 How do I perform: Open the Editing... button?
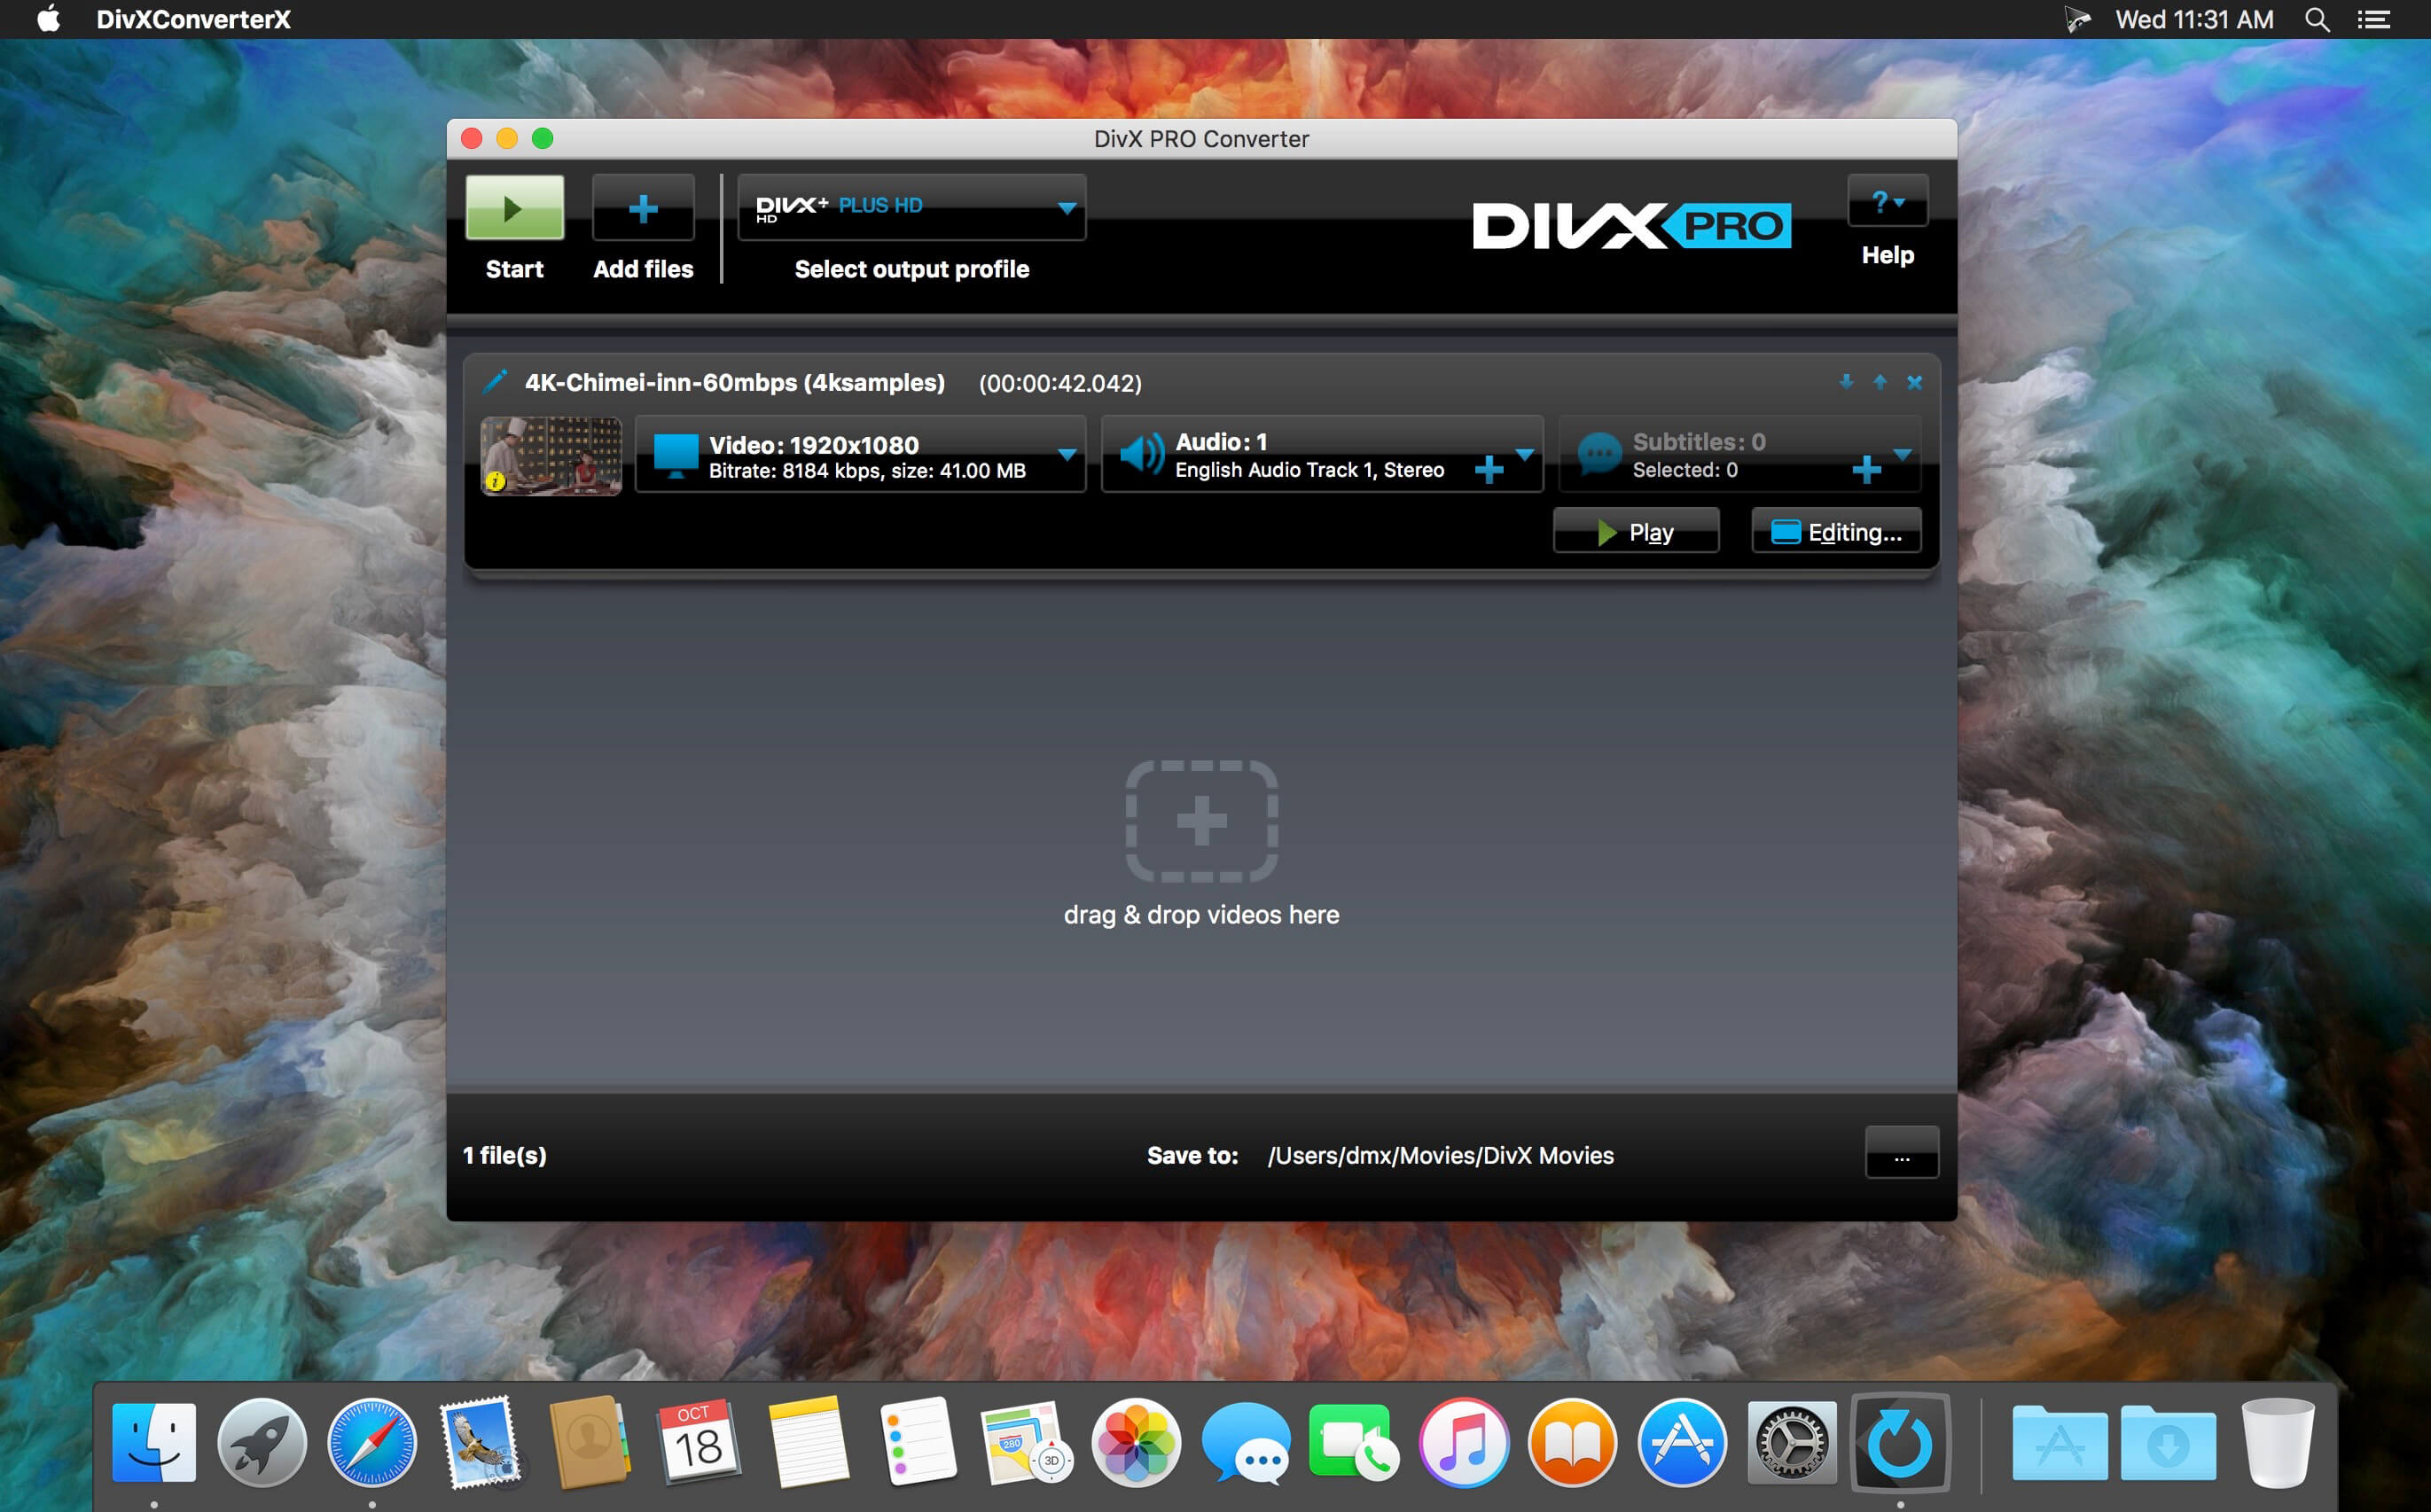(1836, 531)
